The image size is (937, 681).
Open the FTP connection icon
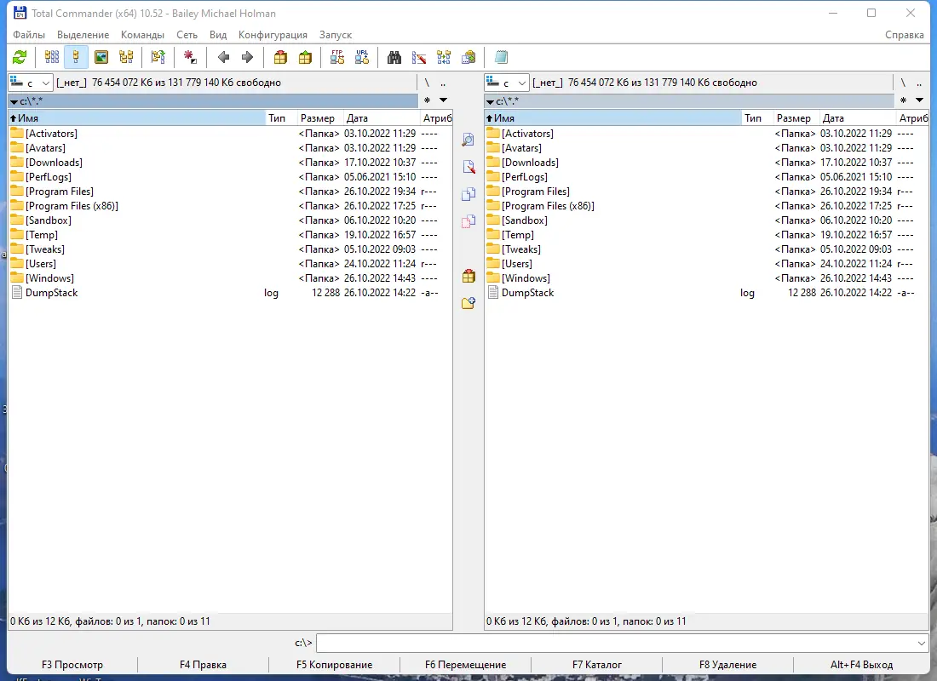pyautogui.click(x=337, y=57)
